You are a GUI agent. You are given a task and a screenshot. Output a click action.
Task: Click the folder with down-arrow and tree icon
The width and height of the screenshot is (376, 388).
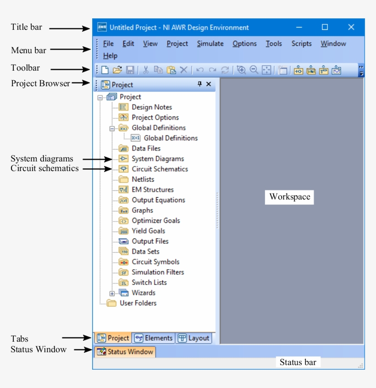(324, 70)
